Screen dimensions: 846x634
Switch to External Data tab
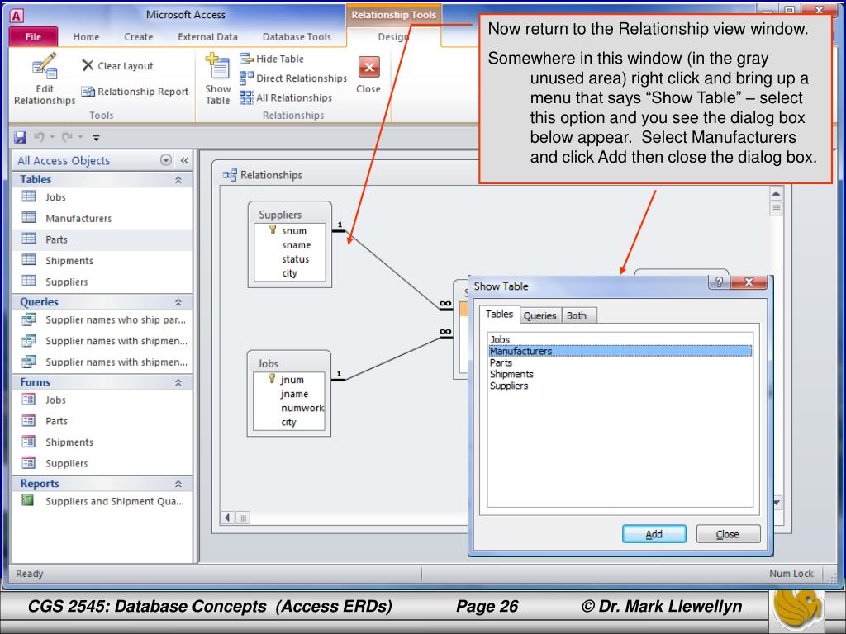click(207, 36)
